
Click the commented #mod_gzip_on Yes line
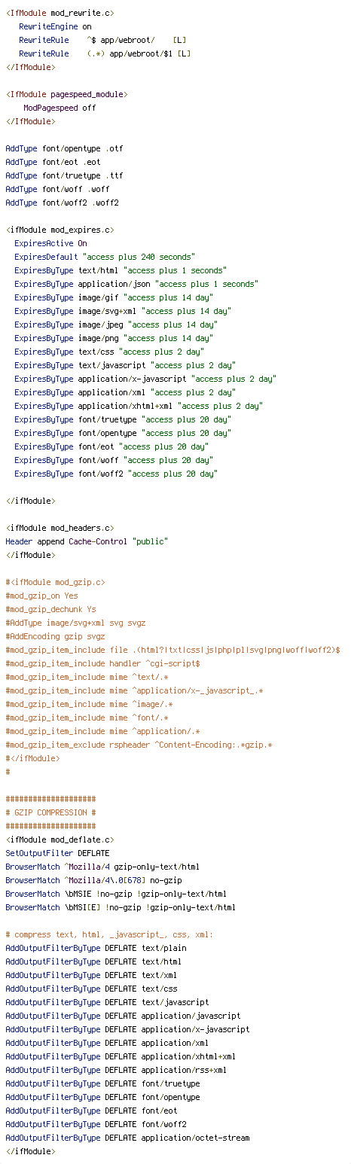point(41,596)
